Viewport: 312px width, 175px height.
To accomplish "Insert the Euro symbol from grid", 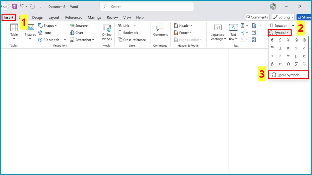I will click(x=272, y=40).
